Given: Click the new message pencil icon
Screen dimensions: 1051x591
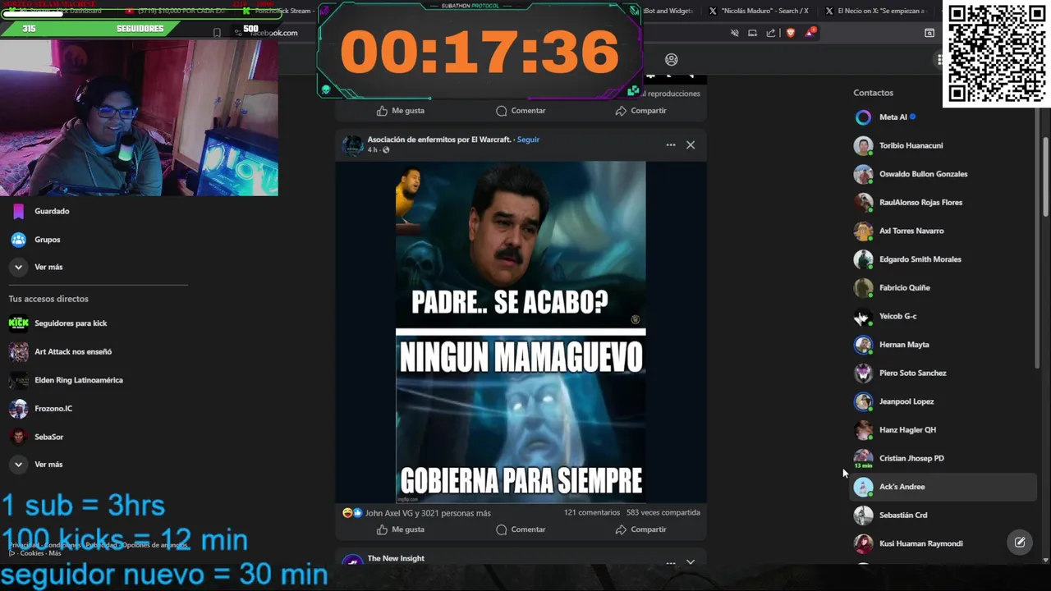Looking at the screenshot, I should click(x=1020, y=543).
